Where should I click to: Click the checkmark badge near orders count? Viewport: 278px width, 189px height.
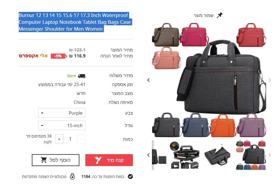coord(130,176)
